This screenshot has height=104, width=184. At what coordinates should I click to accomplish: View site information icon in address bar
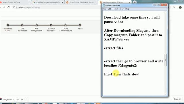point(14,7)
